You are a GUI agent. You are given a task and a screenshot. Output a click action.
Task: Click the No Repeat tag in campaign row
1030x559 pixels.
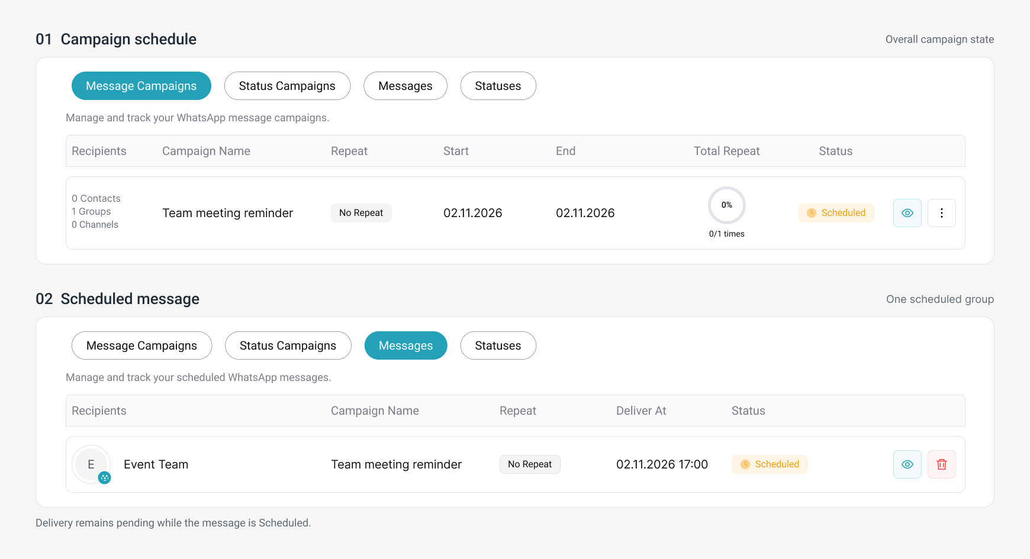(x=361, y=213)
